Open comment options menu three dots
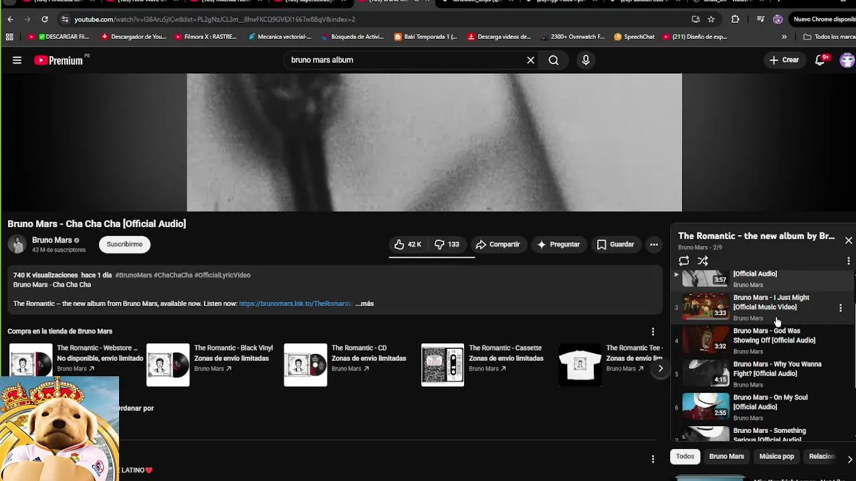The image size is (856, 481). coord(653,458)
